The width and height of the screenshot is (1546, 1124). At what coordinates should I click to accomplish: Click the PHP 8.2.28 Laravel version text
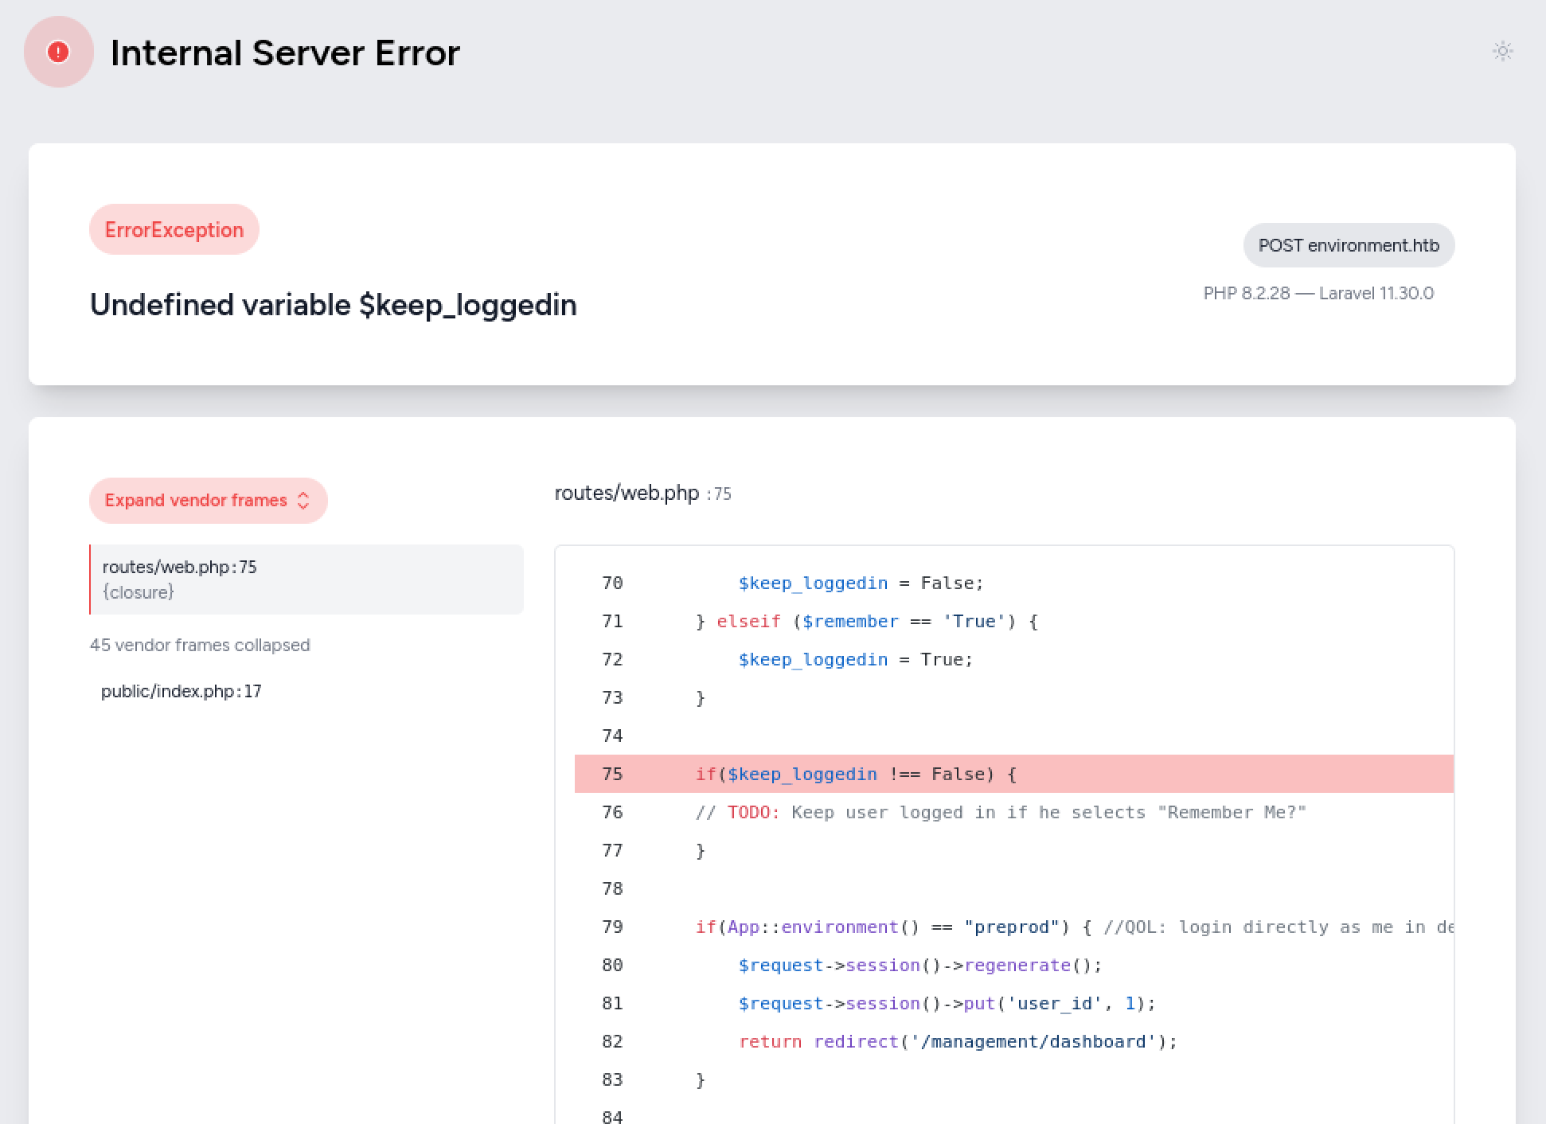(x=1318, y=294)
